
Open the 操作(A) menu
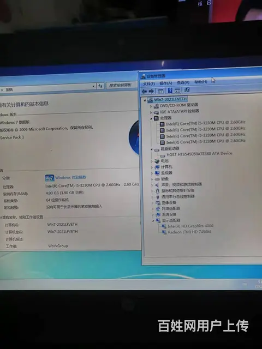[166, 83]
